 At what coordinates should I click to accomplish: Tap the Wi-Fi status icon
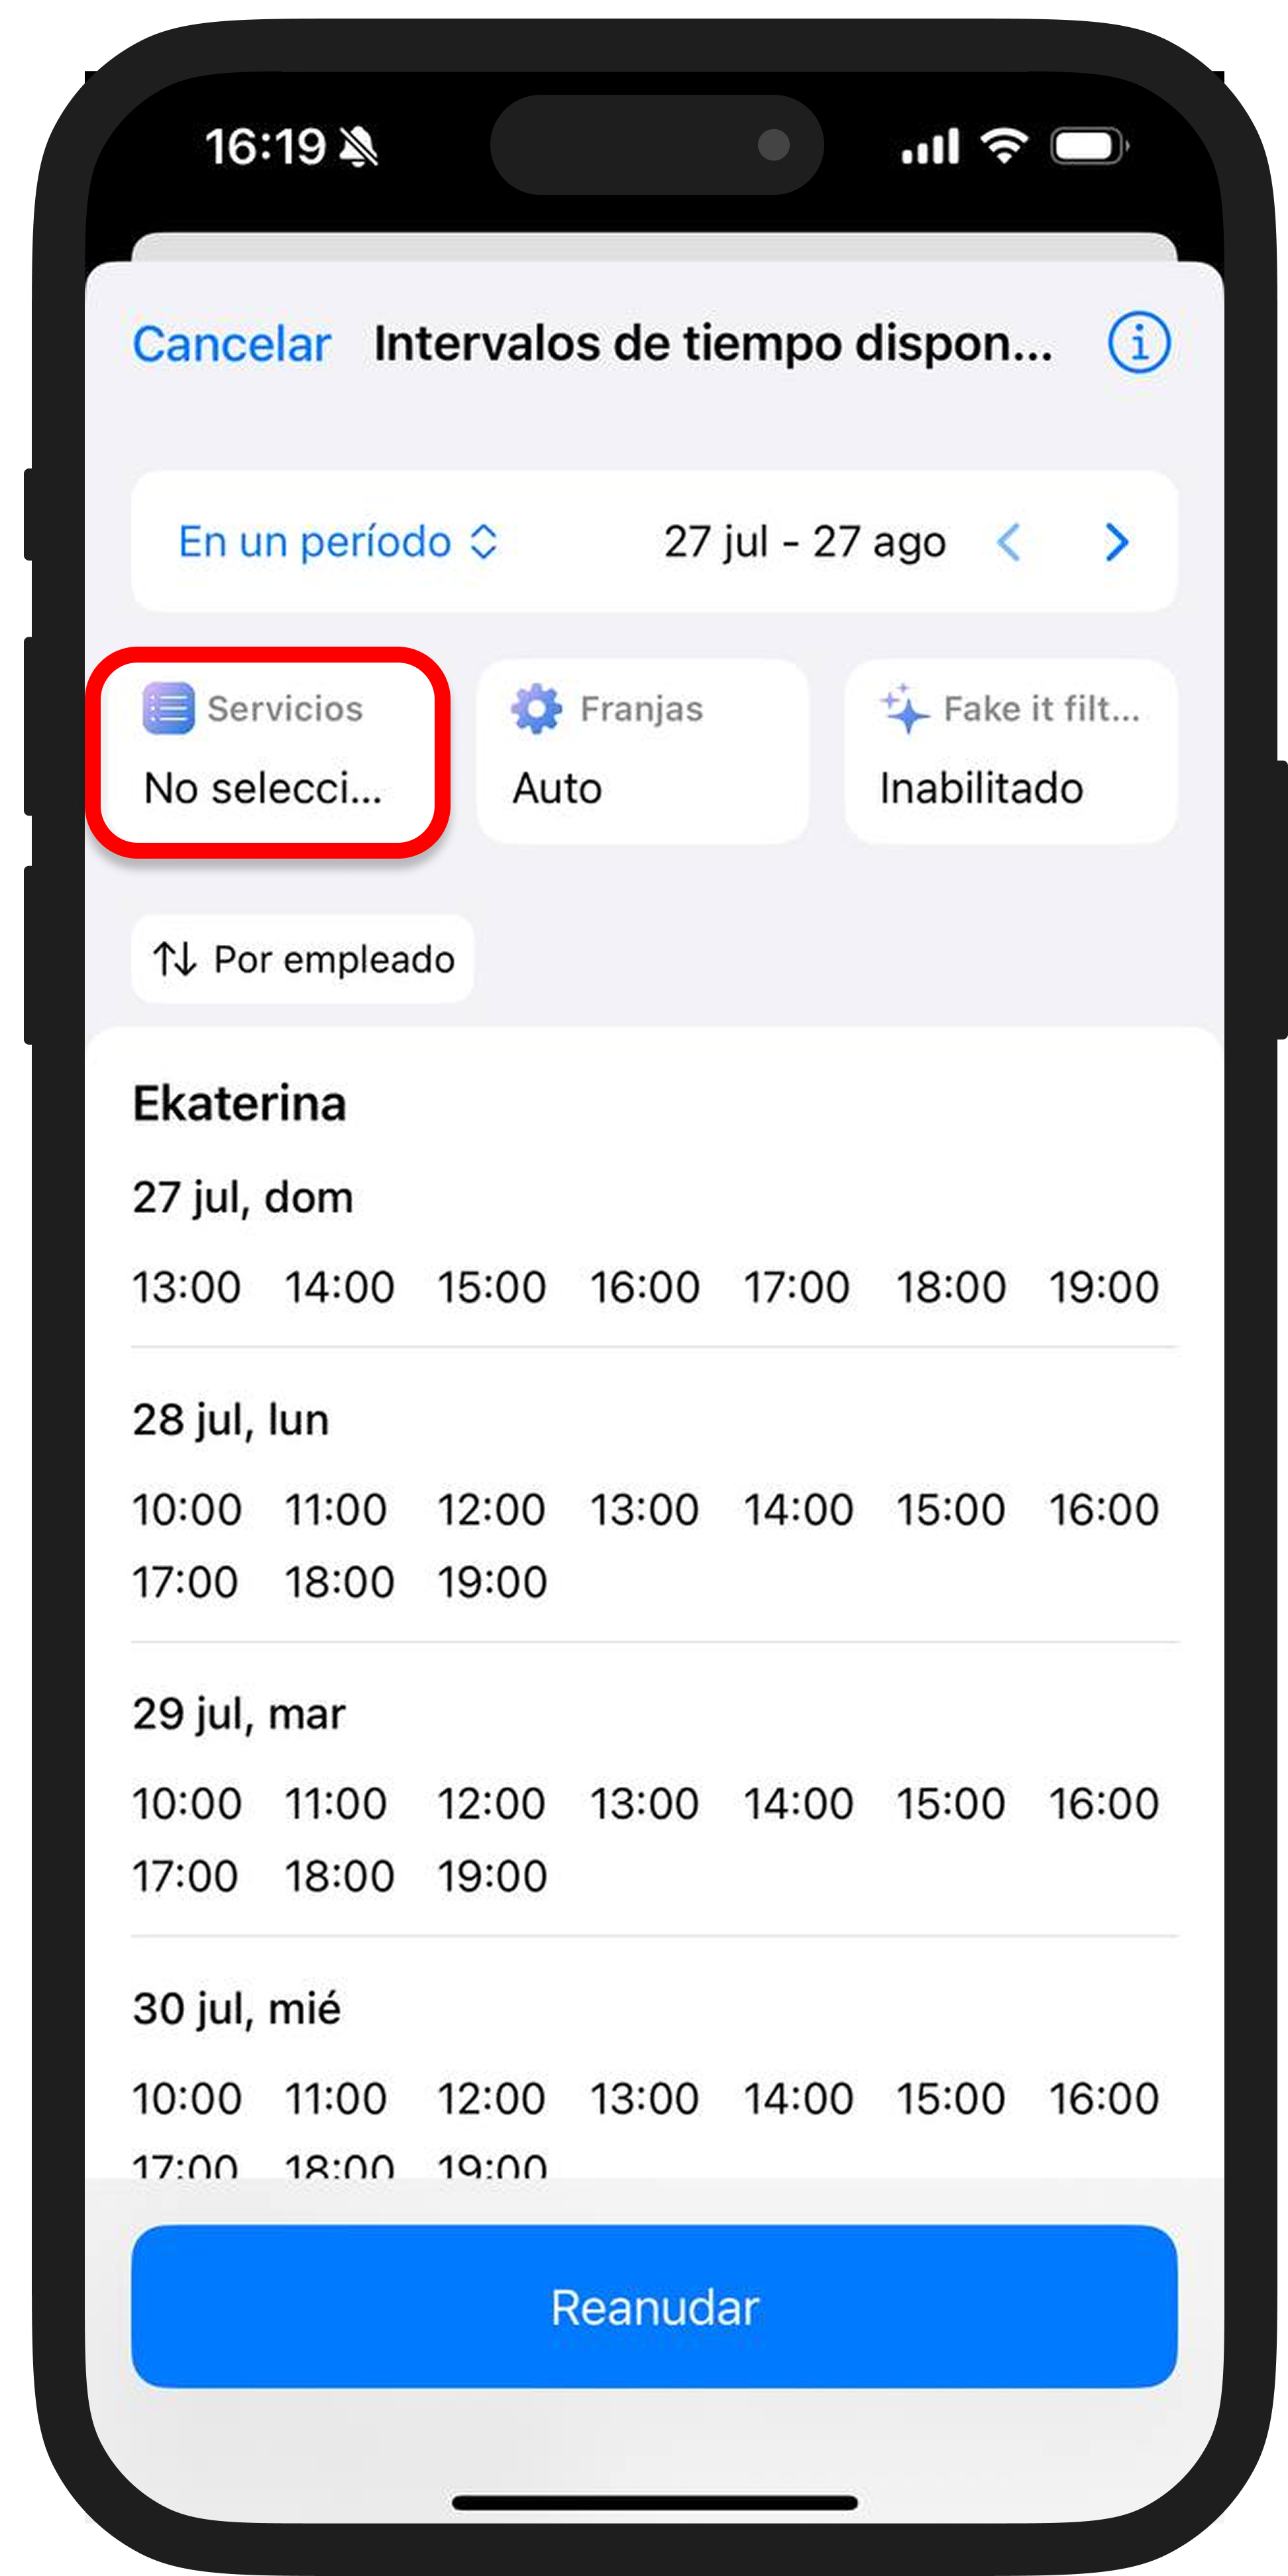click(x=1005, y=146)
